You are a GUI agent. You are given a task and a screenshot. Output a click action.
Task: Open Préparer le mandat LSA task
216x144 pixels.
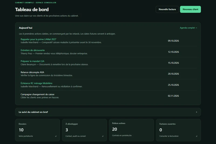(32, 61)
